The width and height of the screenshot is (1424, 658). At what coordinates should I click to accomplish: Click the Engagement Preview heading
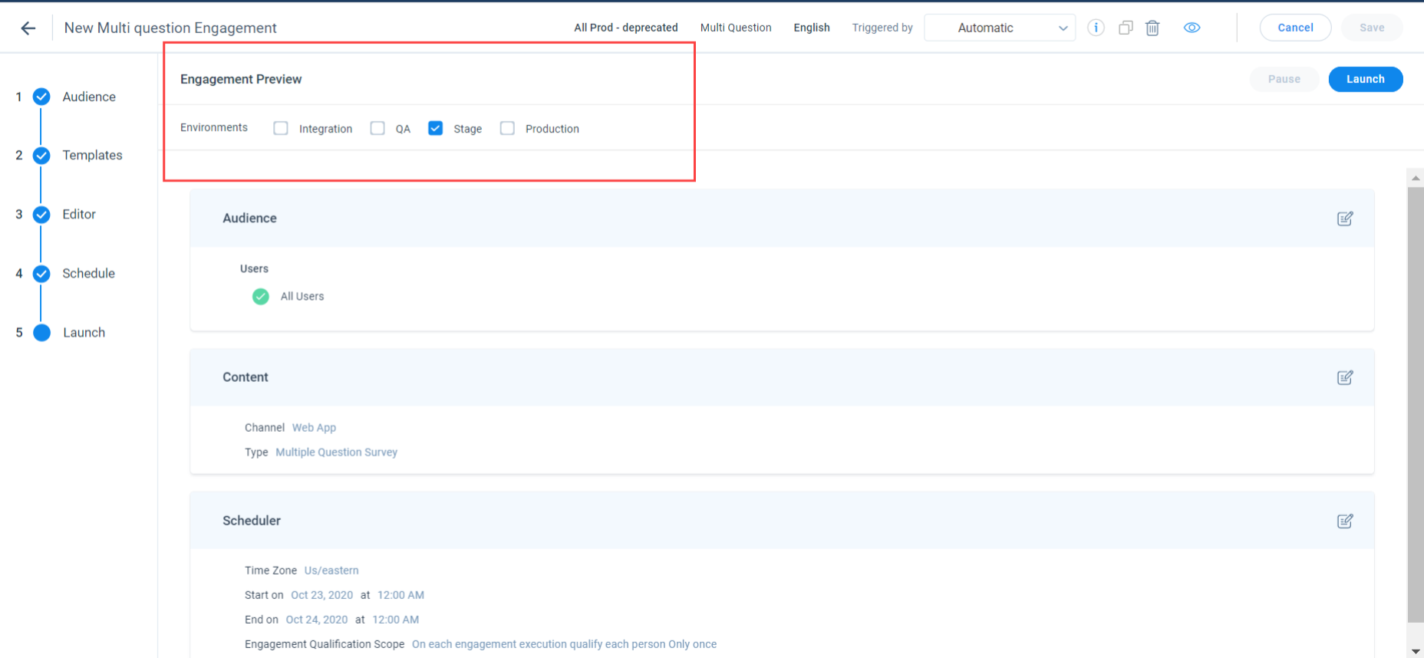pyautogui.click(x=241, y=79)
